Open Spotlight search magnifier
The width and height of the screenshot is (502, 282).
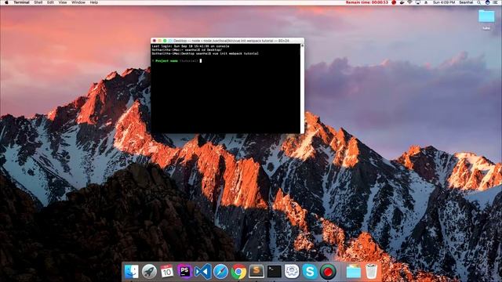pyautogui.click(x=479, y=2)
